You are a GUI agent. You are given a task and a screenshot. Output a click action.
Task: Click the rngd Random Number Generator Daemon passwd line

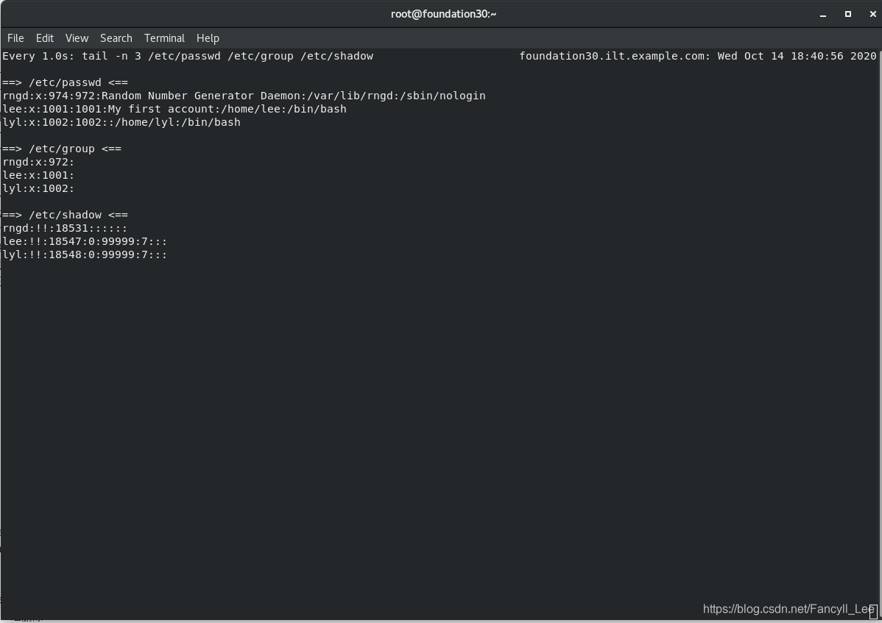point(244,96)
